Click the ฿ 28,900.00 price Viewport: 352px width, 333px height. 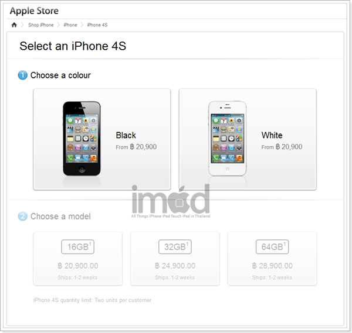(x=272, y=266)
